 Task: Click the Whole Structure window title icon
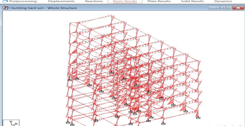(x=6, y=8)
